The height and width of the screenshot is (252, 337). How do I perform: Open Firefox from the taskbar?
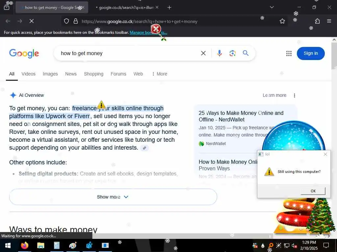coord(24,245)
